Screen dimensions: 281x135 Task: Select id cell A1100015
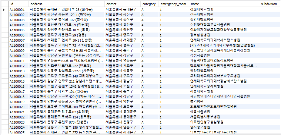click(x=18, y=81)
